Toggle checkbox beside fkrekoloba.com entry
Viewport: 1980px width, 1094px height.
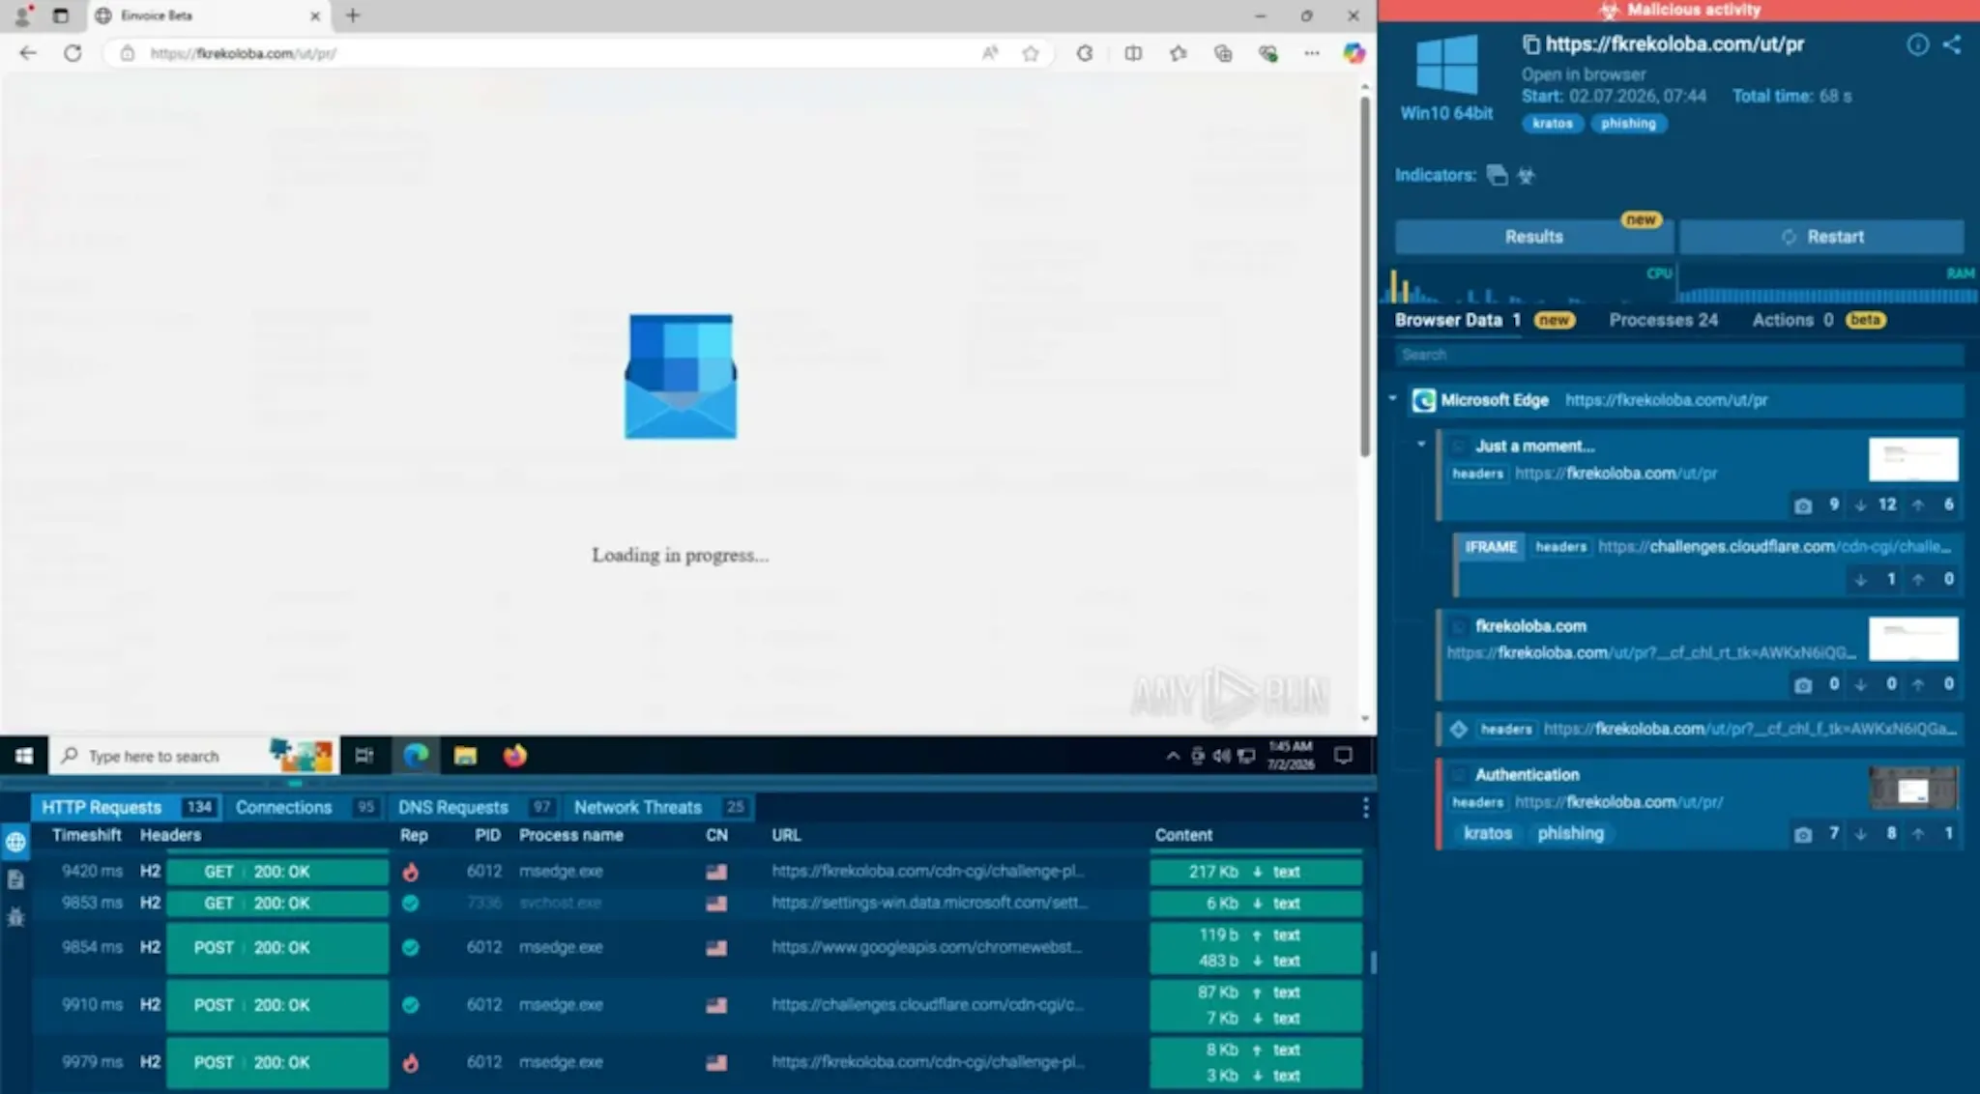(1458, 626)
